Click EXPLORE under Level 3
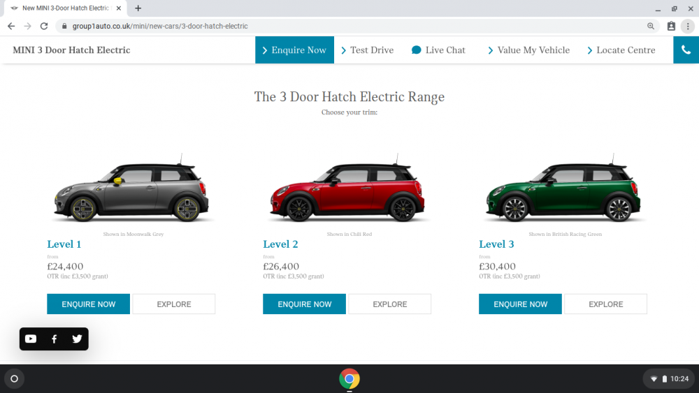The width and height of the screenshot is (699, 393). coord(606,304)
